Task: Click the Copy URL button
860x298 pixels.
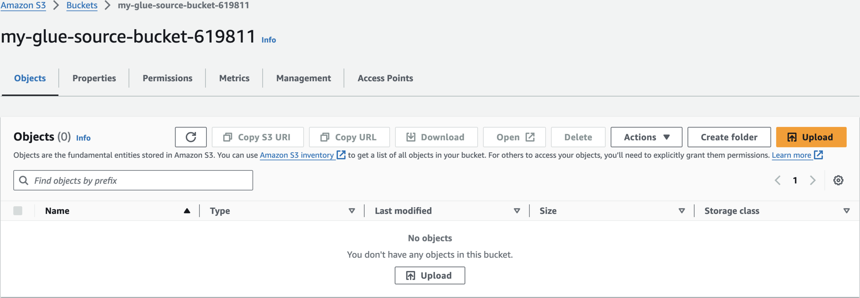Action: pos(349,137)
